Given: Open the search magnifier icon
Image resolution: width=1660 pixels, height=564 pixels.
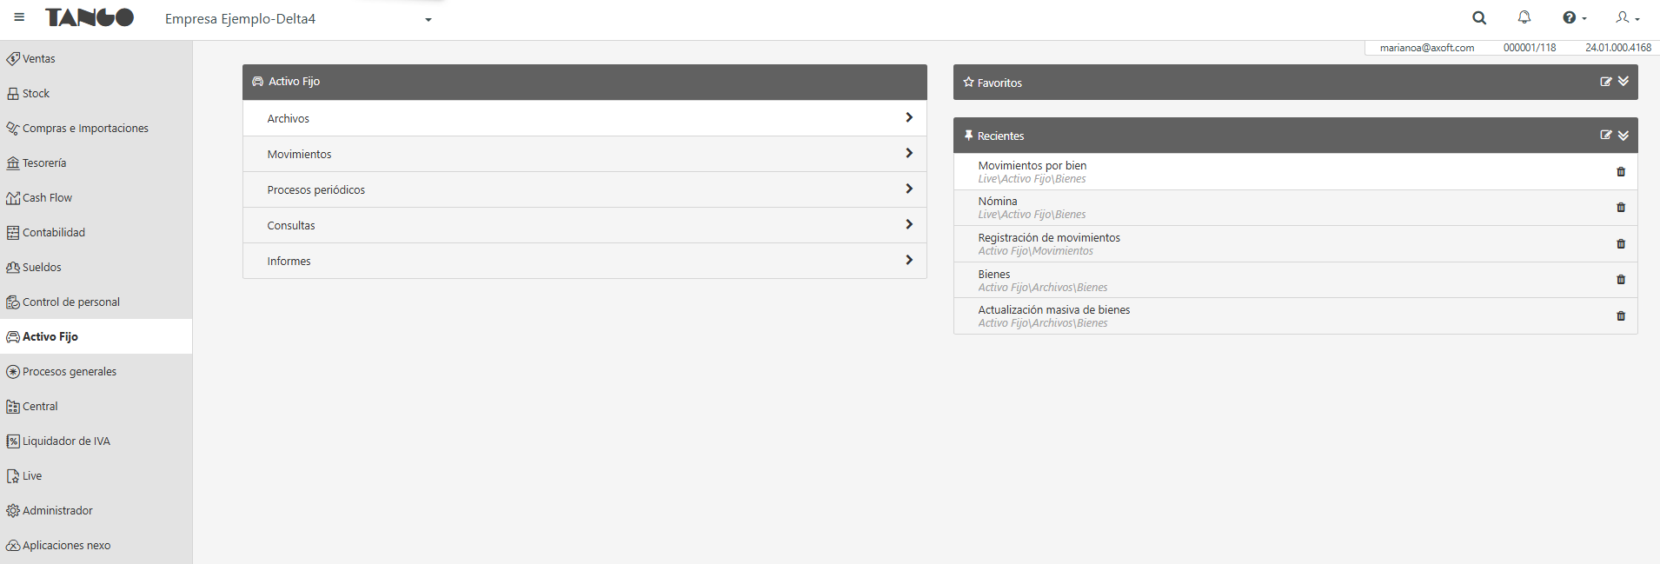Looking at the screenshot, I should coord(1479,17).
